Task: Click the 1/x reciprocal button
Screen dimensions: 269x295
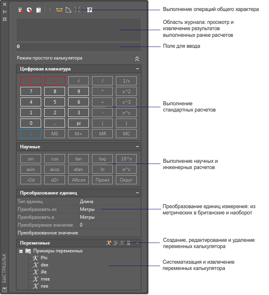Action: point(126,81)
